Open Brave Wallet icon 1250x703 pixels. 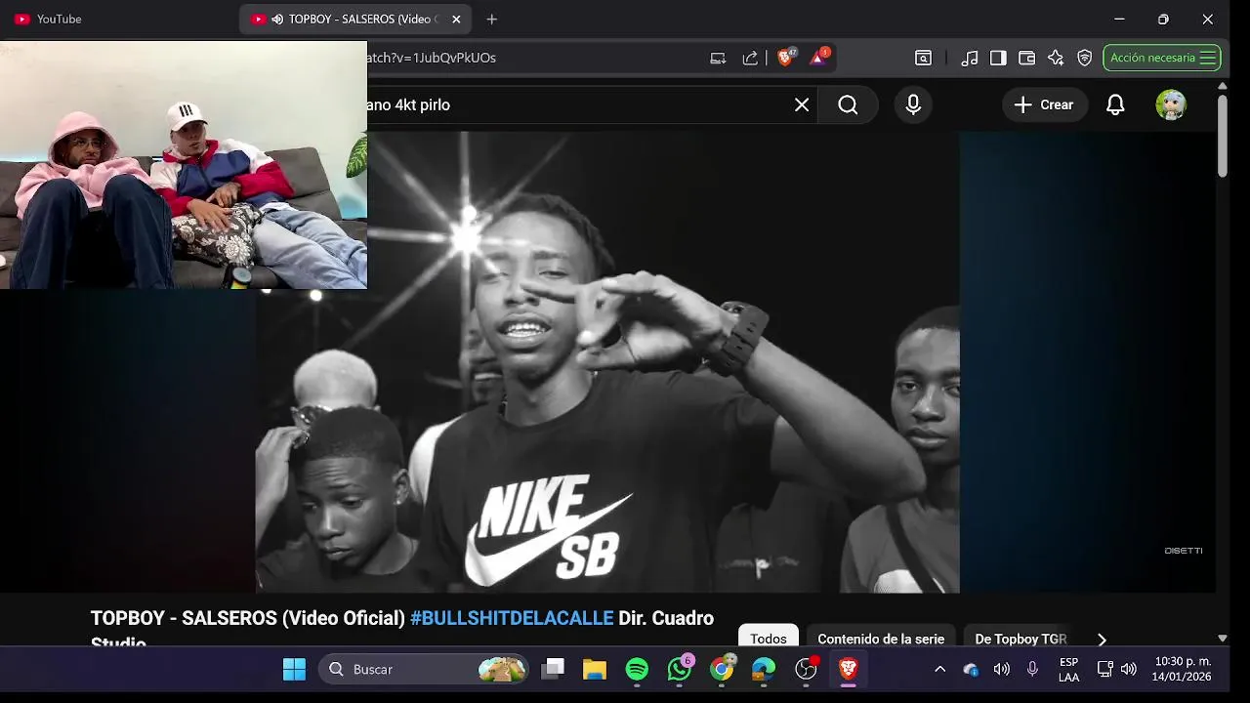(x=1026, y=58)
